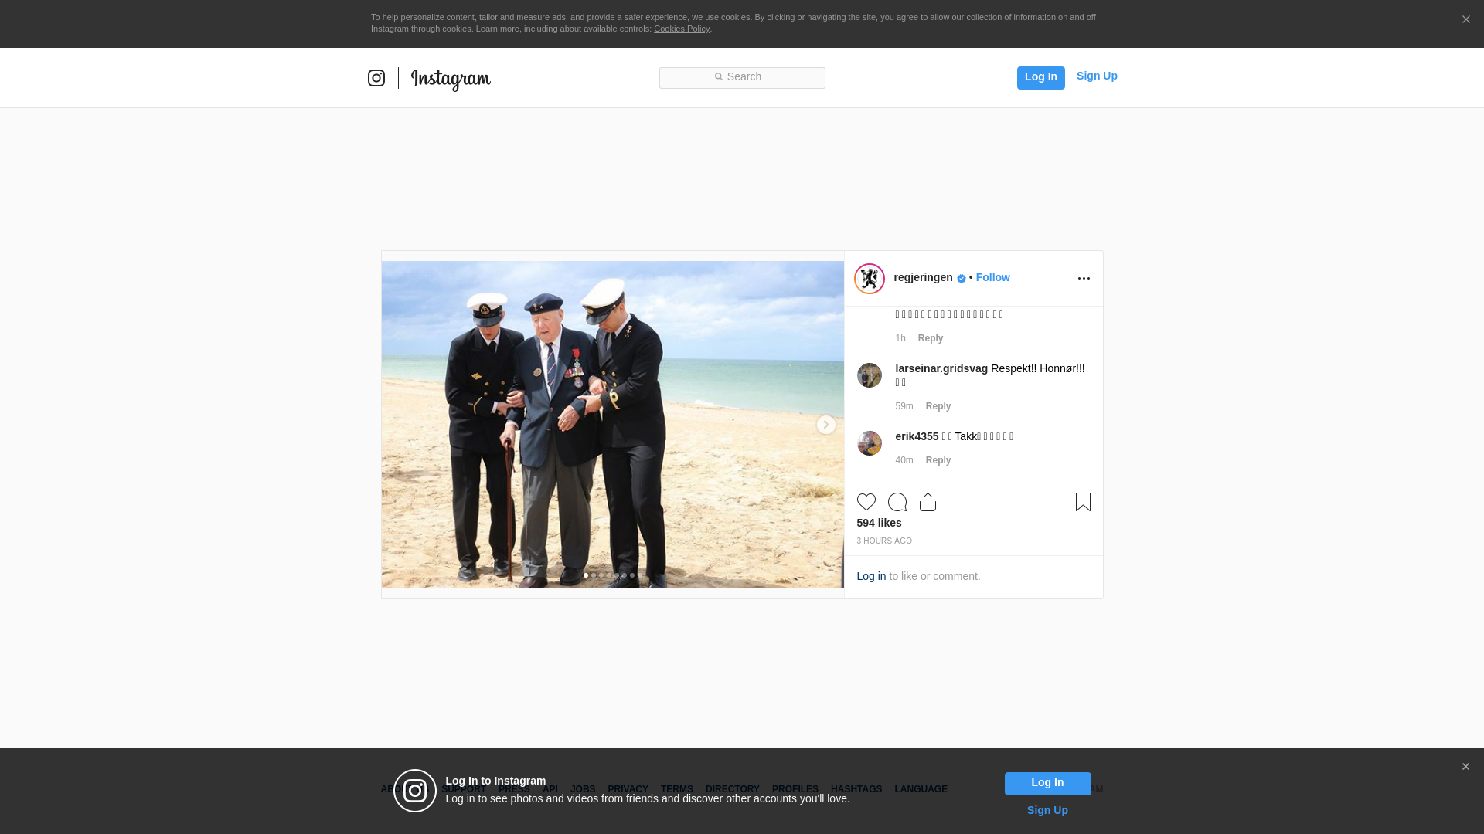Dismiss the cookie banner

[1465, 20]
